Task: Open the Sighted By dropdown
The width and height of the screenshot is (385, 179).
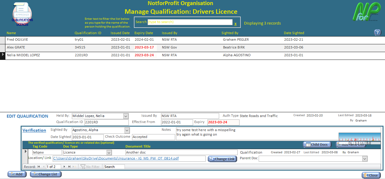Action: (x=127, y=130)
